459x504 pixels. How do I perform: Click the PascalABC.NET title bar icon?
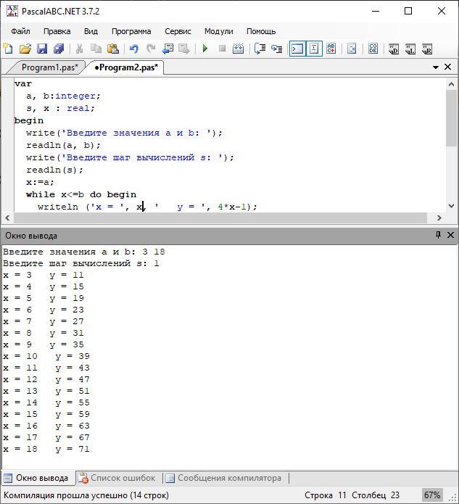[x=12, y=11]
